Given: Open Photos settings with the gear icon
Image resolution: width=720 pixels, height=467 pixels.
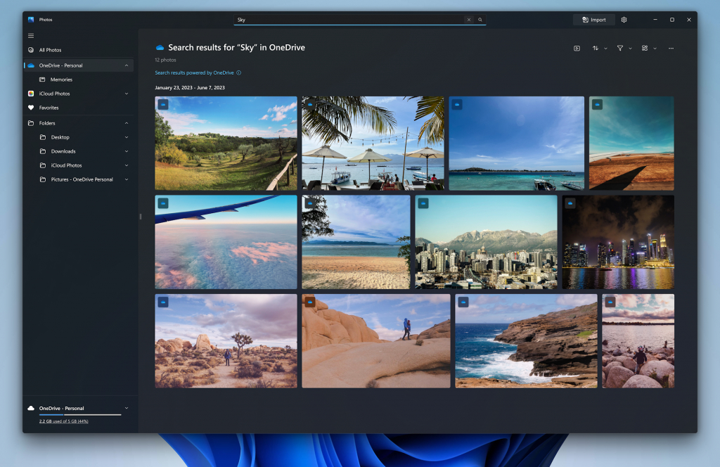Looking at the screenshot, I should (624, 19).
